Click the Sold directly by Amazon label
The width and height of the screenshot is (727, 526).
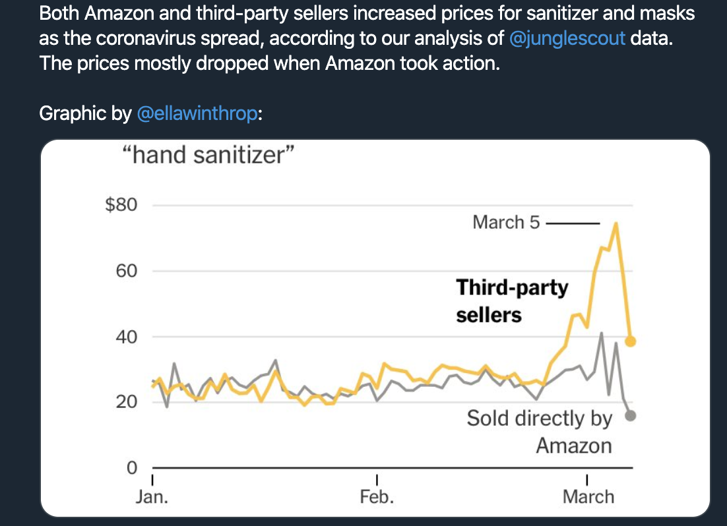(539, 432)
